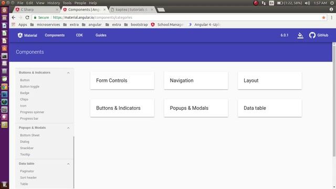The height and width of the screenshot is (189, 336).
Task: Click the GitHub octocat icon
Action: click(x=312, y=35)
